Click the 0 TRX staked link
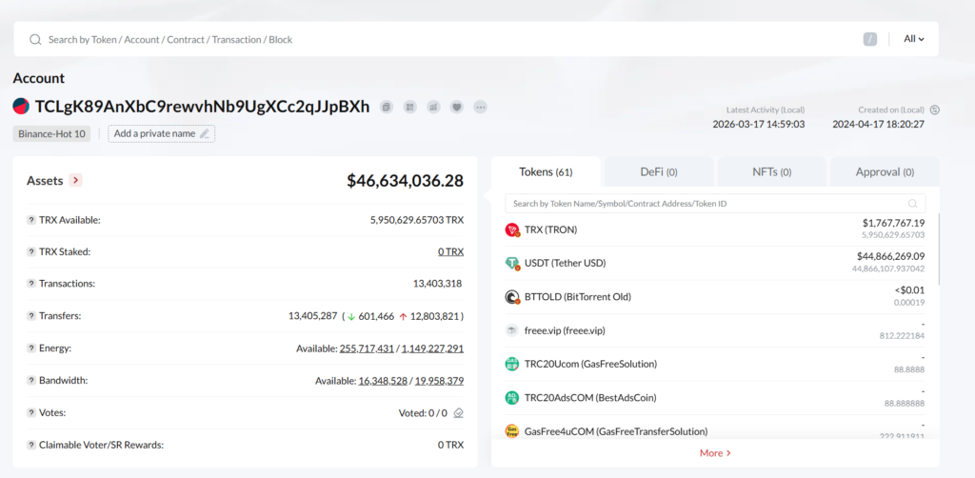This screenshot has height=478, width=975. click(x=450, y=251)
